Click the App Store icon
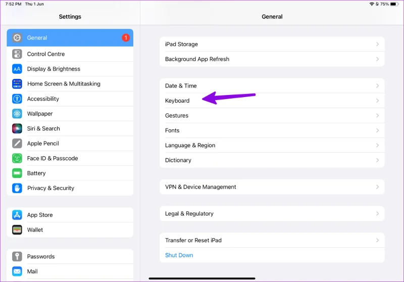This screenshot has height=282, width=404. point(17,215)
